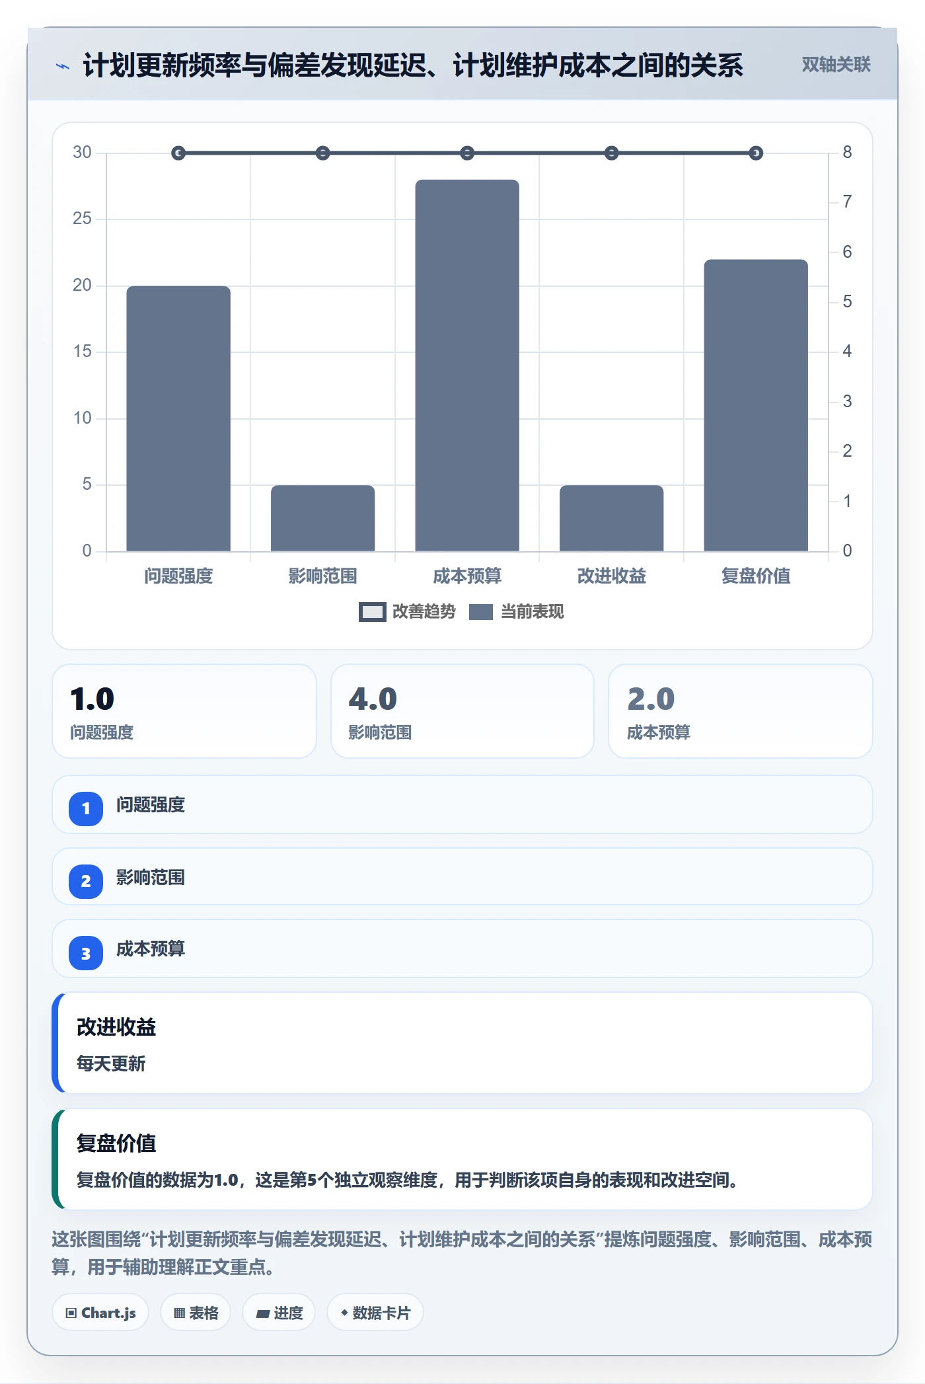Click the blue number 3 badge
925x1384 pixels.
[x=86, y=953]
